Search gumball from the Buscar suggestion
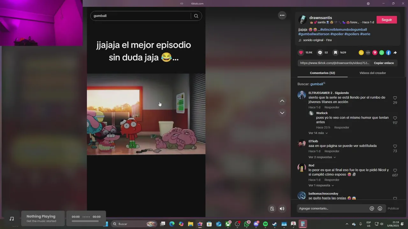Screen dimensions: 408x229 click(x=317, y=84)
